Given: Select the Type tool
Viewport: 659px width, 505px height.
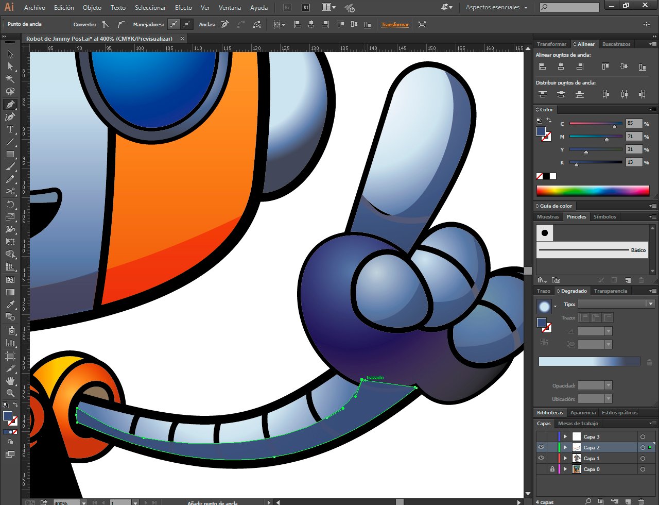Looking at the screenshot, I should [x=10, y=129].
